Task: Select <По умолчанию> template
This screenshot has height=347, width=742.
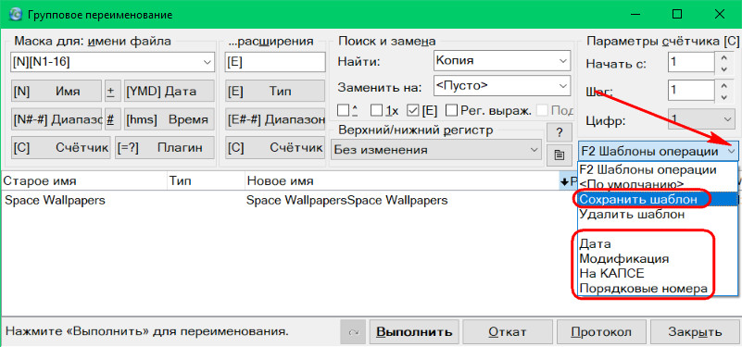Action: 657,184
